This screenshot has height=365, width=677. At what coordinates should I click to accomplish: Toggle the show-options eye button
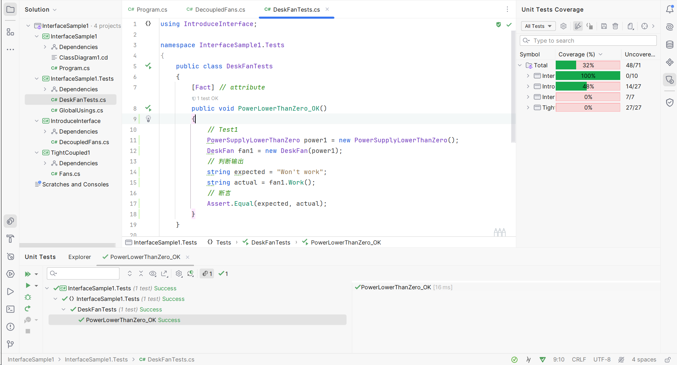point(153,273)
